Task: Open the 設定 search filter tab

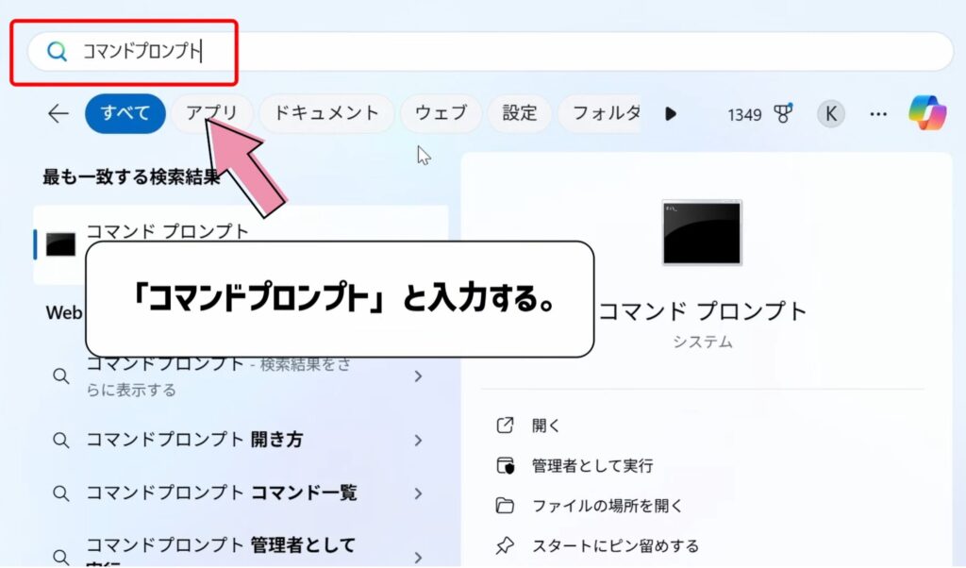Action: pos(519,113)
